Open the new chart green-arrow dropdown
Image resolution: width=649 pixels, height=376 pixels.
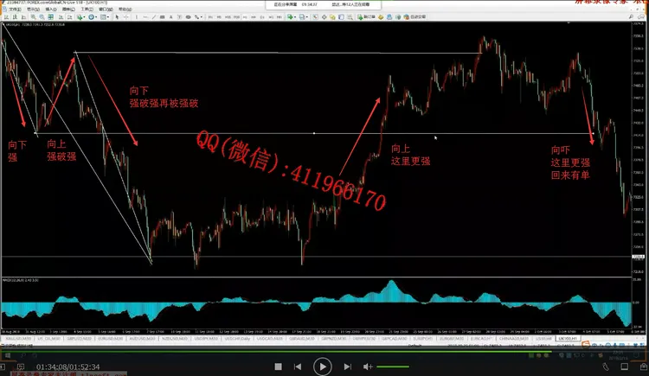coord(291,17)
